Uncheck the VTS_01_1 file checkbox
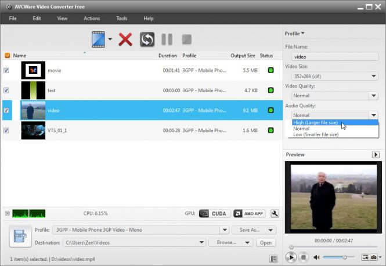This screenshot has height=266, width=386. tap(6, 130)
